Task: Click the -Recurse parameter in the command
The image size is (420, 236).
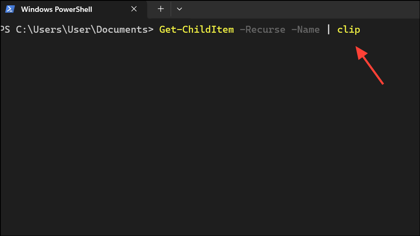Action: click(x=262, y=29)
